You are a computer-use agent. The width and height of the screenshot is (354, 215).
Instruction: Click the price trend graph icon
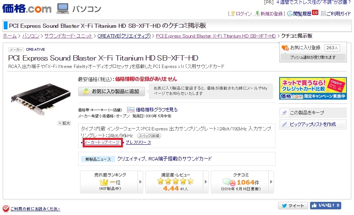click(x=131, y=110)
